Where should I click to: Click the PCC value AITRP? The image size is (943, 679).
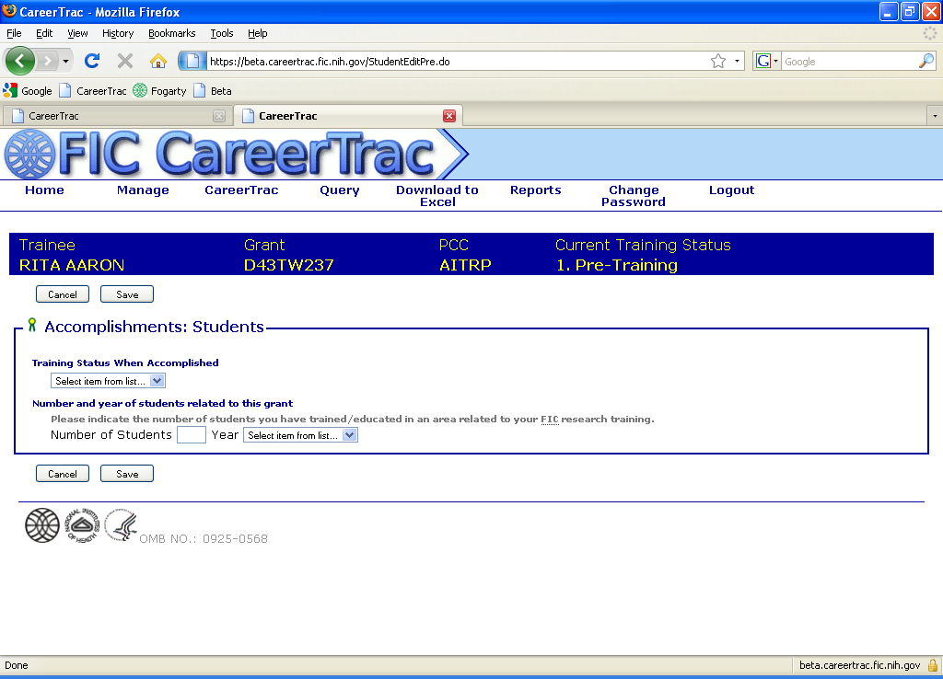coord(465,265)
